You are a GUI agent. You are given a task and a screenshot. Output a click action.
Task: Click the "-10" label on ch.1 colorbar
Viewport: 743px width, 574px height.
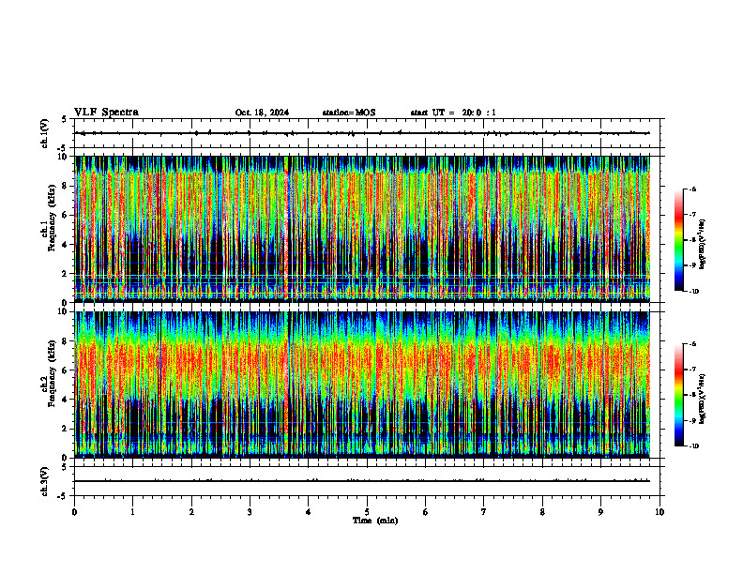coord(692,292)
